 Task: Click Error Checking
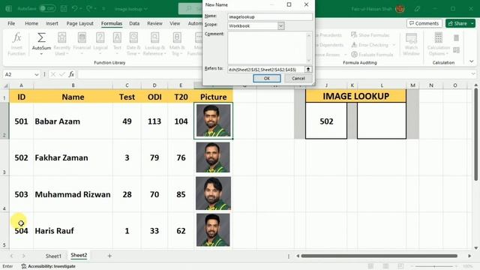[370, 45]
